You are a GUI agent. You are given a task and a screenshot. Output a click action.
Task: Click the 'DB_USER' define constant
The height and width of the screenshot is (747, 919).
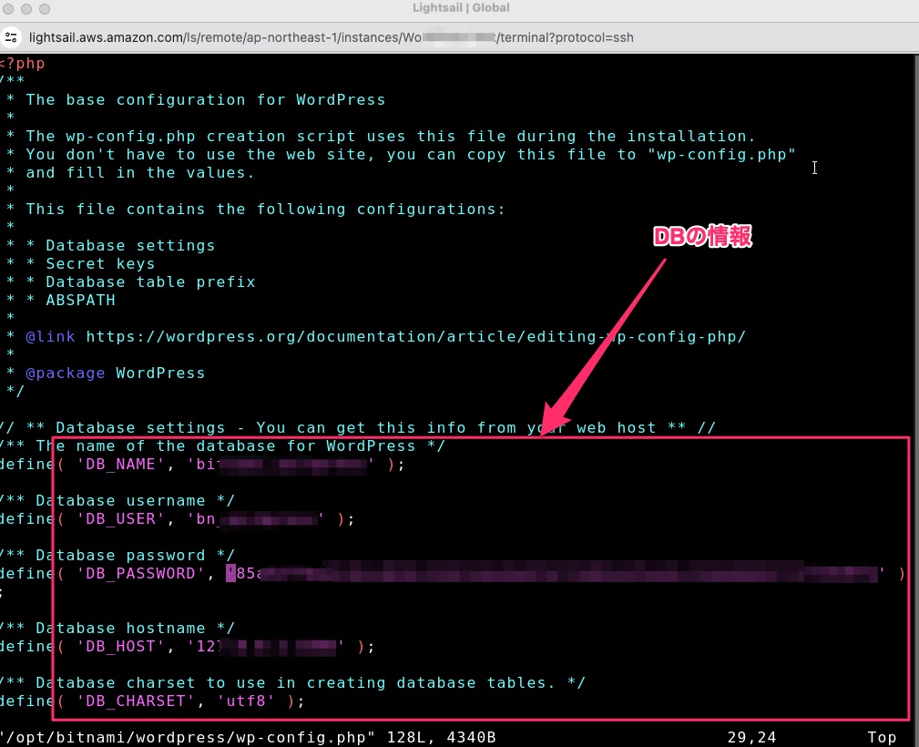(121, 519)
